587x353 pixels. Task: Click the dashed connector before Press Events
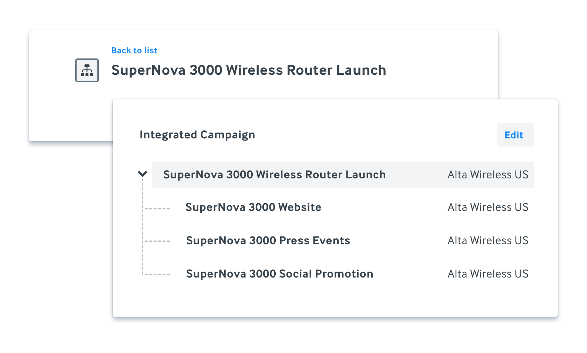click(x=157, y=241)
